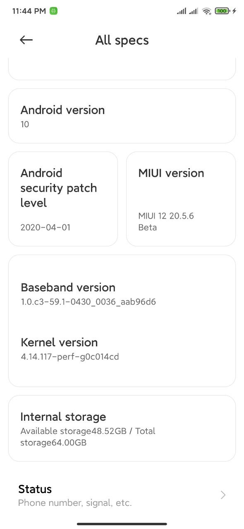Image resolution: width=244 pixels, height=529 pixels.
Task: Tap the Android version card
Action: (122, 116)
